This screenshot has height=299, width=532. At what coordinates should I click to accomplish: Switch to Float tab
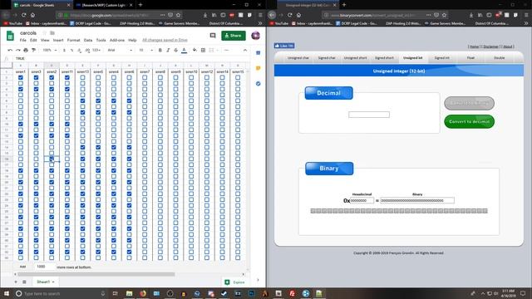(x=470, y=58)
